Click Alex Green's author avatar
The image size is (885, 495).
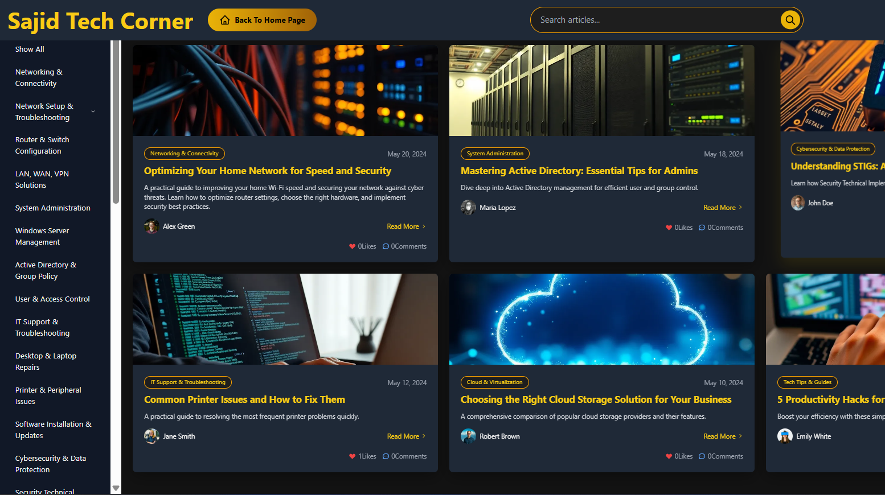tap(151, 226)
